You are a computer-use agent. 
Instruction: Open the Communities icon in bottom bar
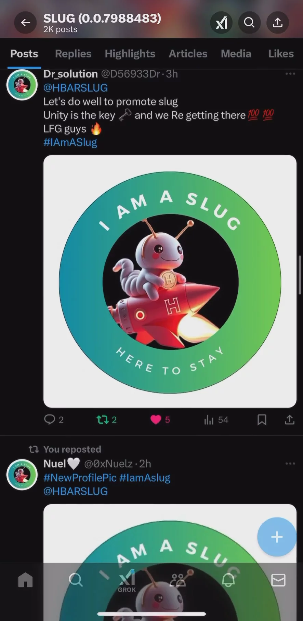point(178,580)
